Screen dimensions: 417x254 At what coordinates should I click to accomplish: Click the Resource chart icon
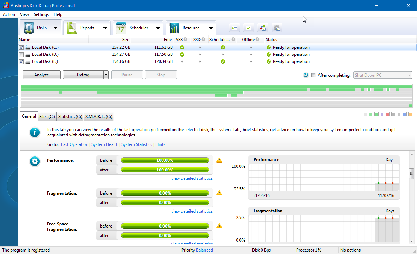174,28
